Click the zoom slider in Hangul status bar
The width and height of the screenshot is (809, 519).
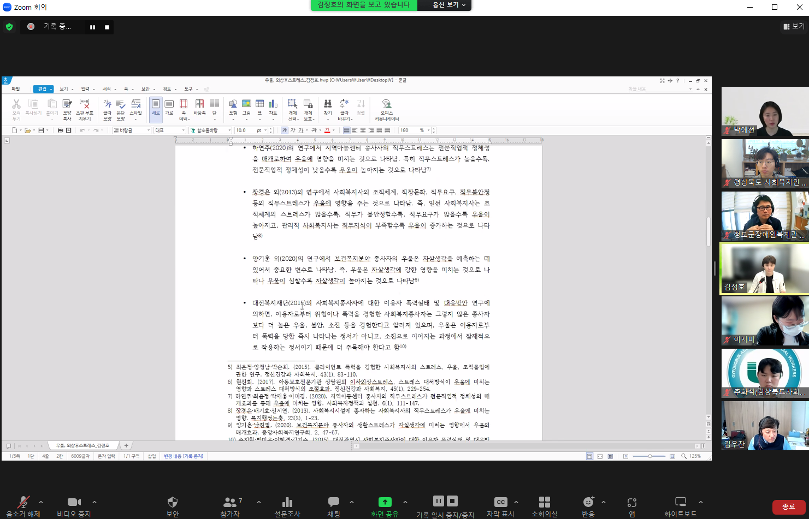tap(650, 456)
